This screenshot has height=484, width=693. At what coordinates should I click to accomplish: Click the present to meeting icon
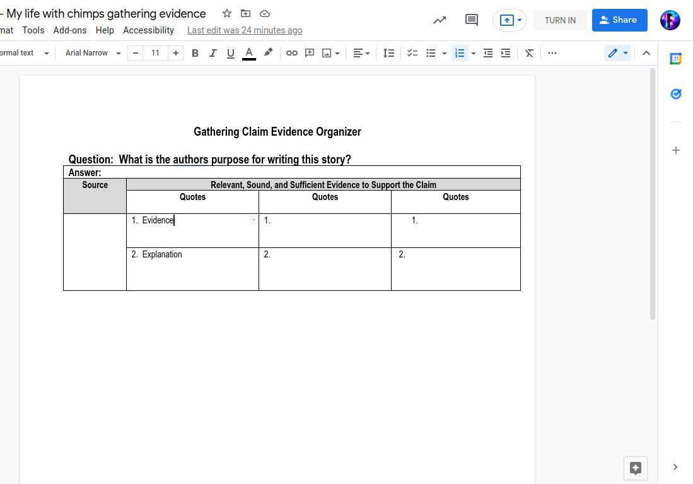tap(506, 20)
